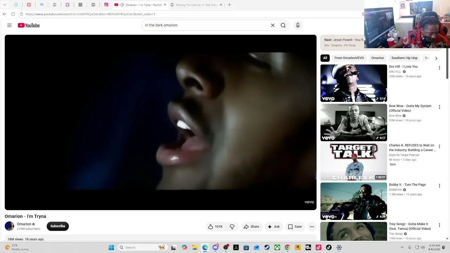
Task: Open Microsoft Edge from taskbar
Action: coord(205,247)
